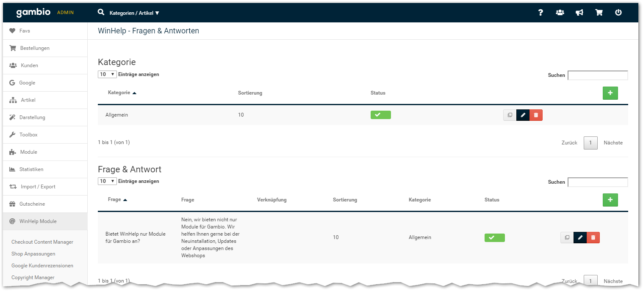Select WinHelp Module in the sidebar
This screenshot has height=291, width=643.
coord(45,221)
